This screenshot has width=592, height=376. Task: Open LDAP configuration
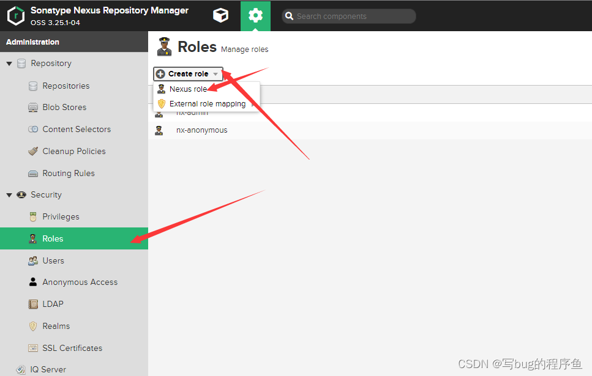coord(53,304)
